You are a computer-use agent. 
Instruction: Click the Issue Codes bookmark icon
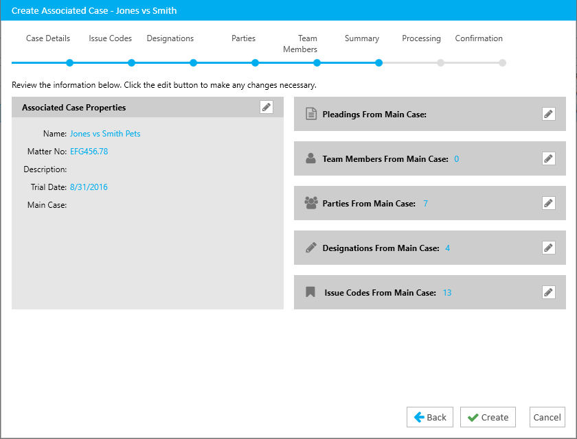(x=310, y=292)
